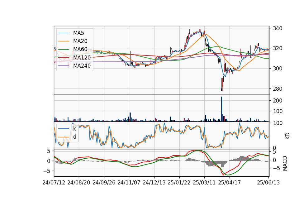
Task: Click the MA60 legend label
Action: tap(80, 50)
